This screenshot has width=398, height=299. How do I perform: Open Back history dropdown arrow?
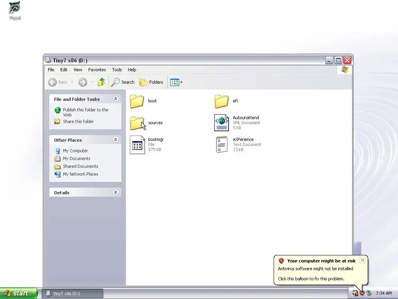(x=72, y=82)
